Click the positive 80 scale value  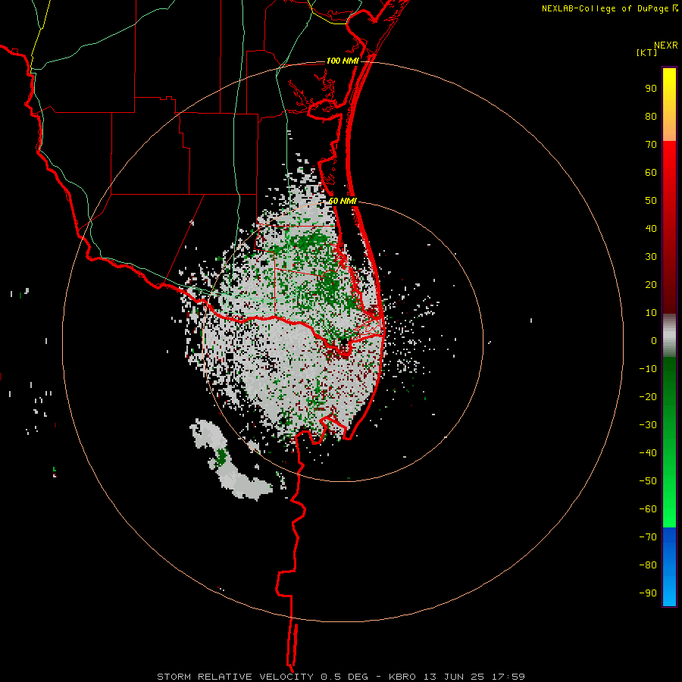(x=651, y=117)
